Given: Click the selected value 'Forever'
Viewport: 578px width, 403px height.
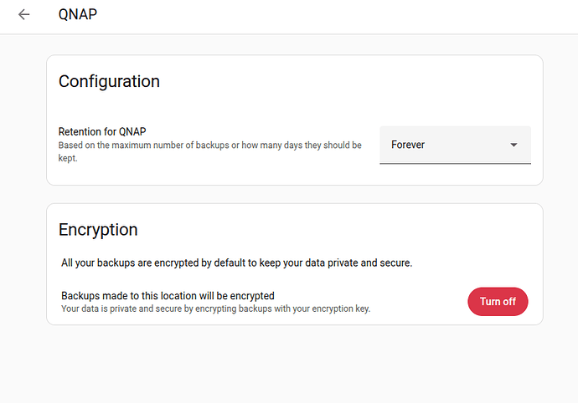Looking at the screenshot, I should click(408, 145).
